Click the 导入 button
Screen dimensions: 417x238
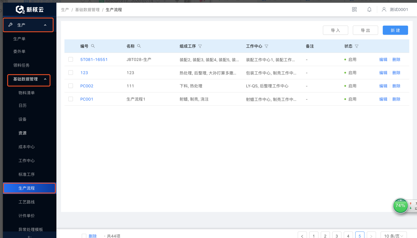[336, 30]
